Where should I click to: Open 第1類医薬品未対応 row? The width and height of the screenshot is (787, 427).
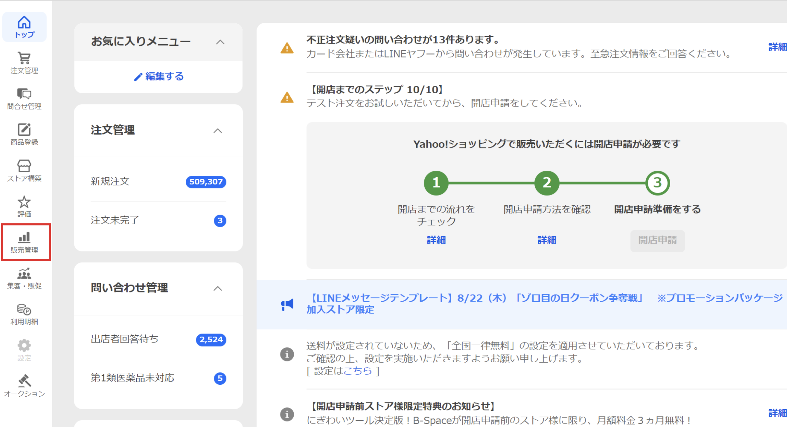pyautogui.click(x=158, y=378)
